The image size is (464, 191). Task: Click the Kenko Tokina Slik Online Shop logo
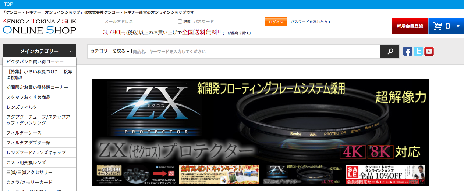coord(40,26)
